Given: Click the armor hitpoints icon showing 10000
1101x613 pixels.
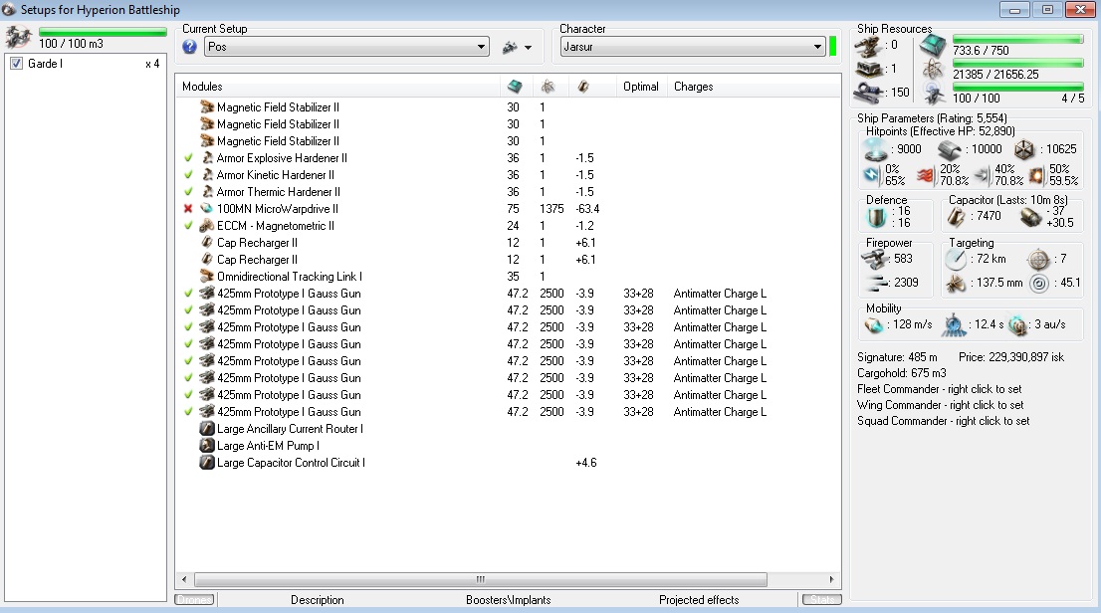Looking at the screenshot, I should [x=950, y=149].
